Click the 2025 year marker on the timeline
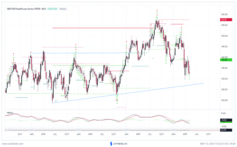This screenshot has width=237, height=147. [x=173, y=130]
